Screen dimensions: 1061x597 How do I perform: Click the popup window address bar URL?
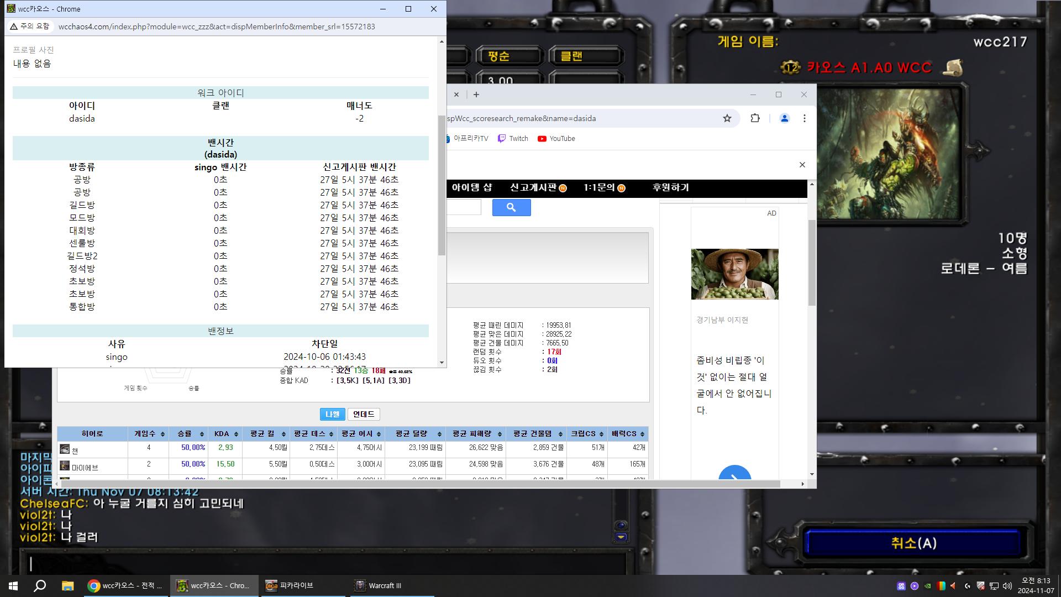(217, 27)
